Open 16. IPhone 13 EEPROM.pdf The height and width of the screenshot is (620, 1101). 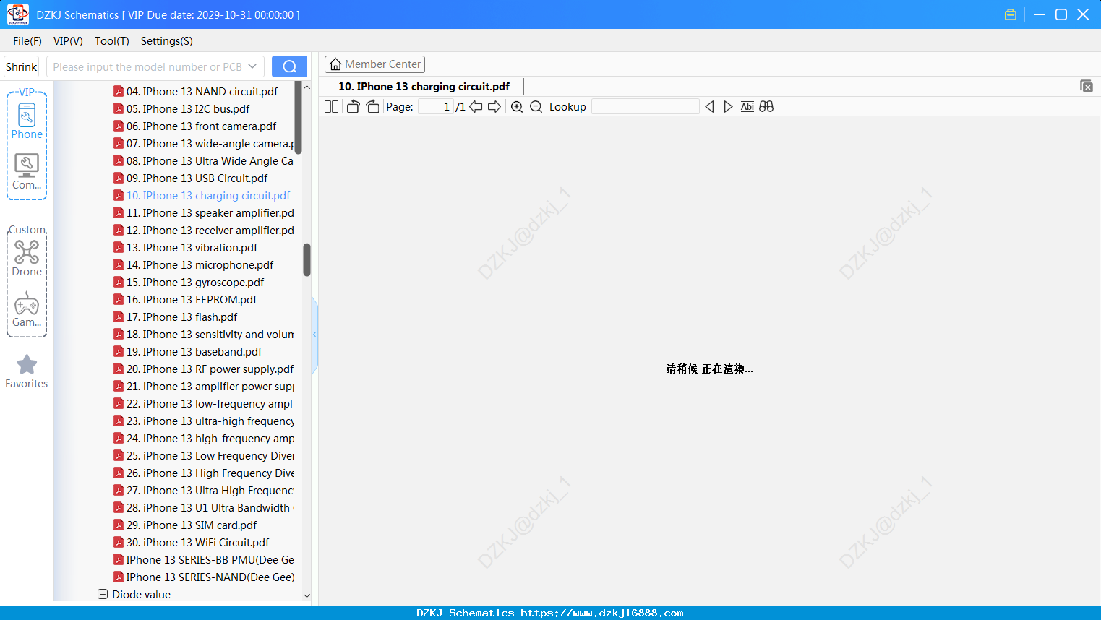pos(192,300)
